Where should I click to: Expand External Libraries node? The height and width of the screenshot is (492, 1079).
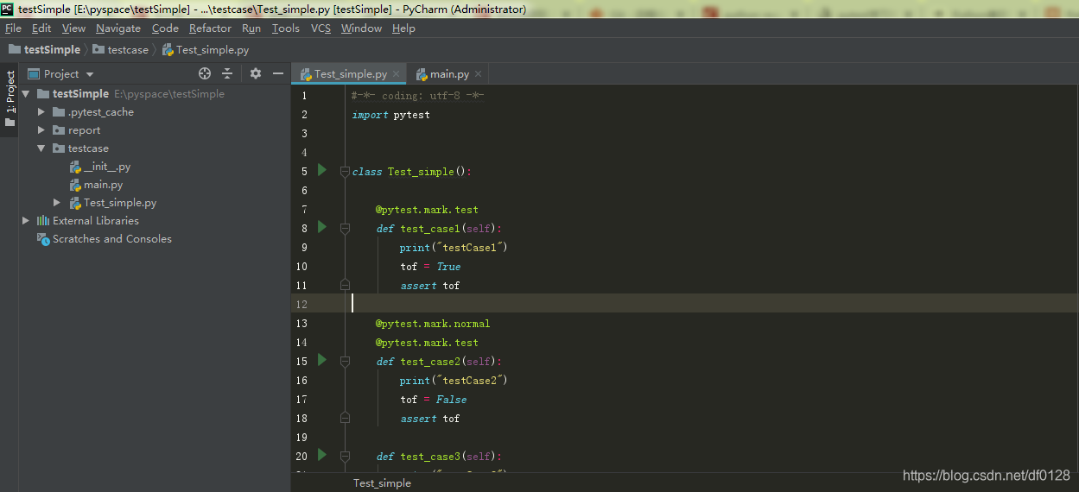(x=26, y=221)
